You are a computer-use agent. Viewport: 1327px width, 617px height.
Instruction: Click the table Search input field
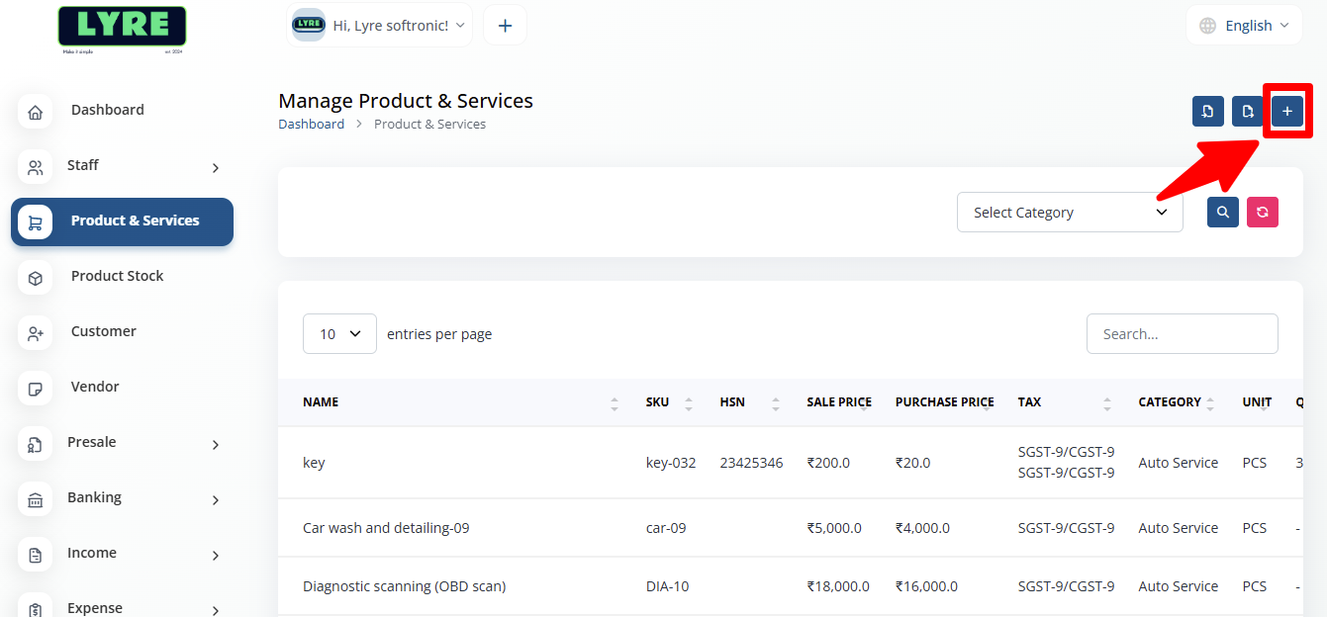[x=1182, y=334]
